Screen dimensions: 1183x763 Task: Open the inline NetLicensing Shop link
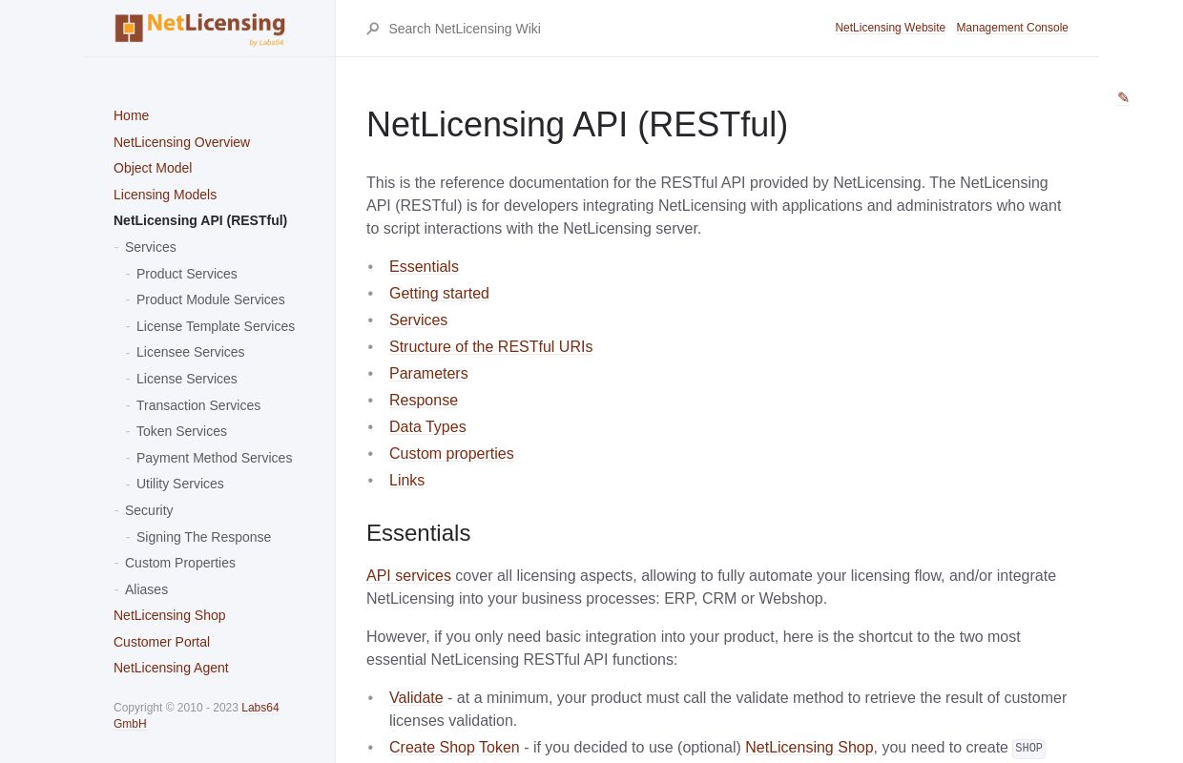[809, 748]
